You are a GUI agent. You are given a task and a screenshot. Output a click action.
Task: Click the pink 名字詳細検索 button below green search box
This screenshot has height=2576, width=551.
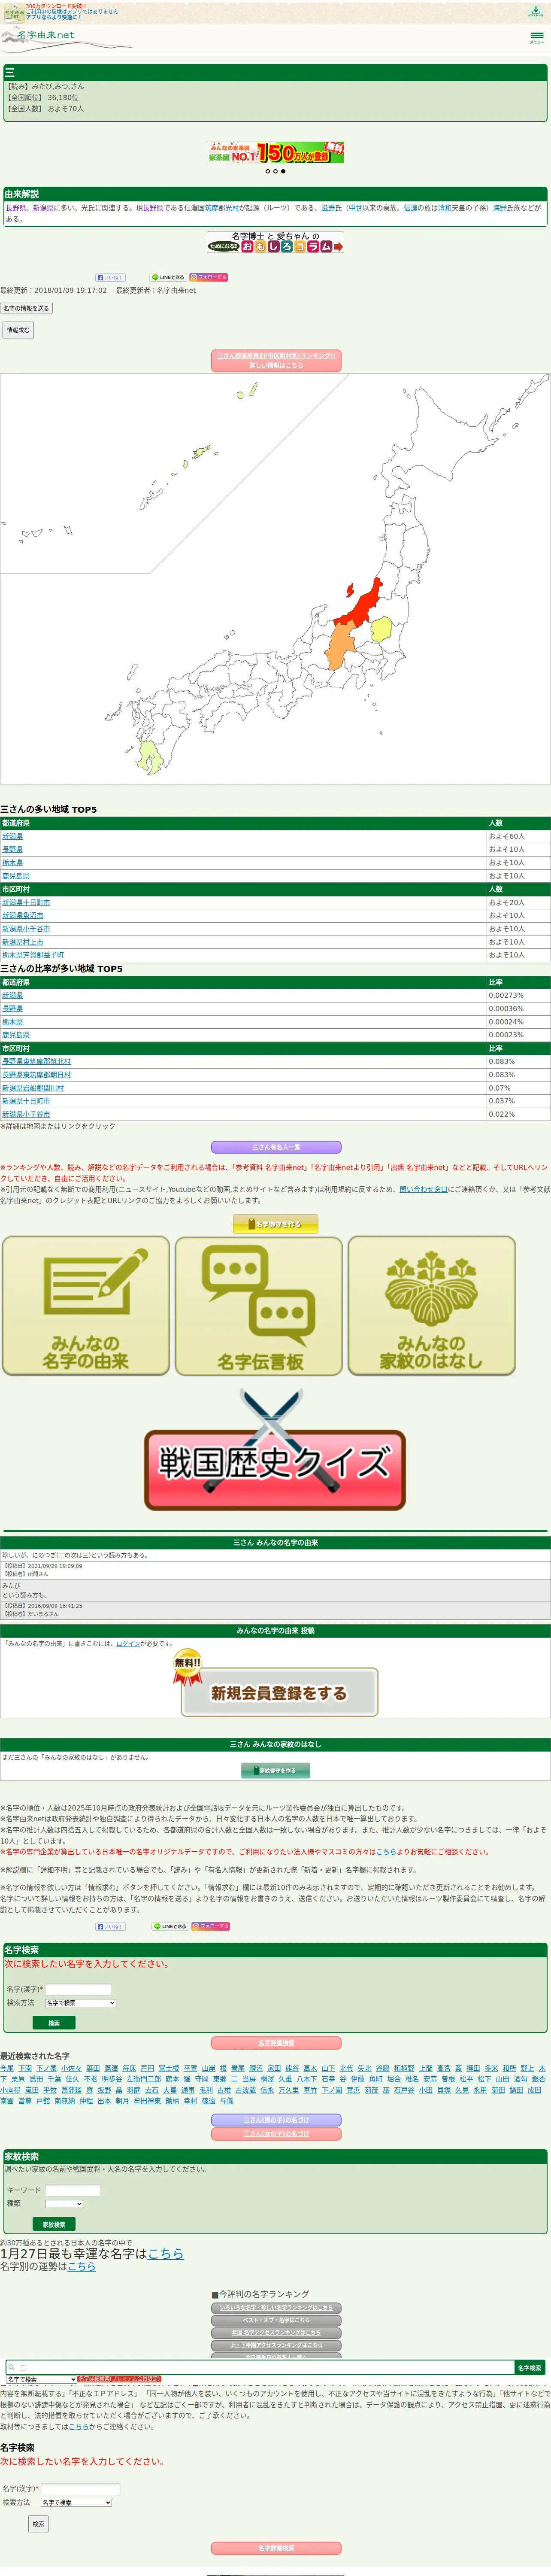click(x=276, y=2043)
